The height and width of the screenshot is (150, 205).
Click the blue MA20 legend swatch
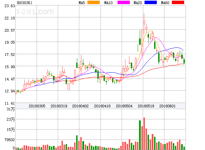[151, 2]
